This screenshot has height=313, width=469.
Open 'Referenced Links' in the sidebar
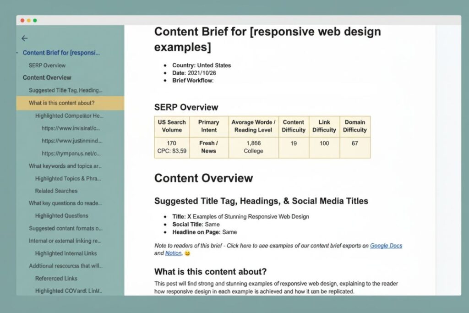pos(55,278)
